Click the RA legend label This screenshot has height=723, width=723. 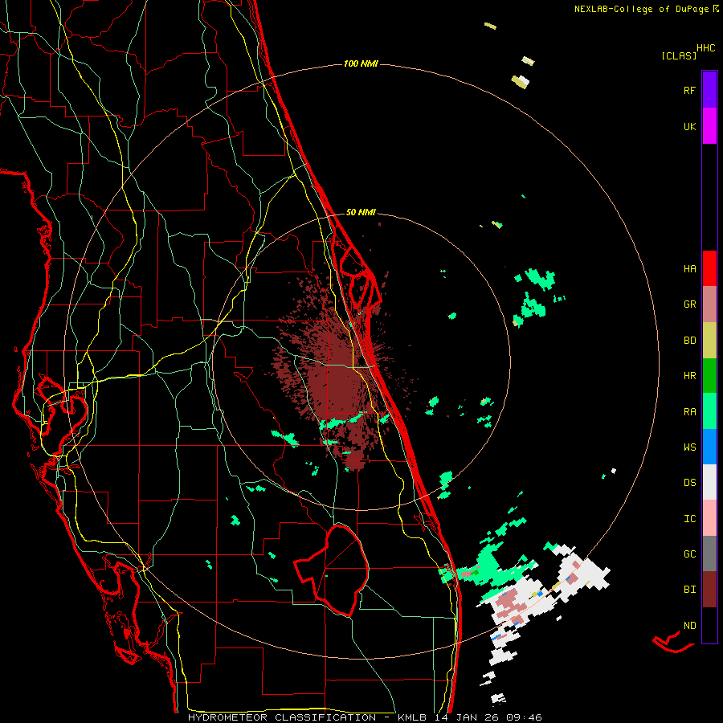click(689, 412)
